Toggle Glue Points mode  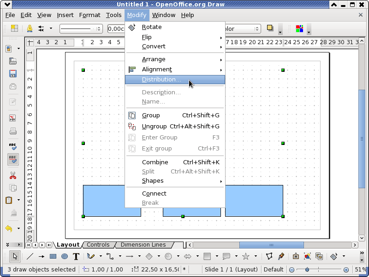pyautogui.click(x=281, y=256)
